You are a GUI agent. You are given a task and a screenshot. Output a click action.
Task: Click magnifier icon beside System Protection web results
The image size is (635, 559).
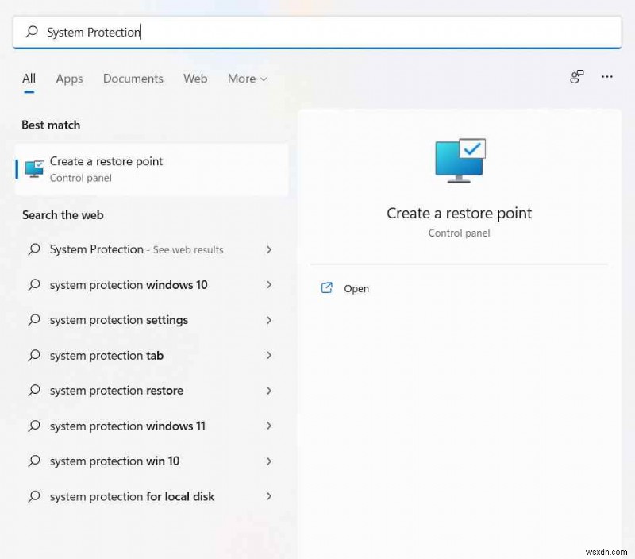click(33, 249)
